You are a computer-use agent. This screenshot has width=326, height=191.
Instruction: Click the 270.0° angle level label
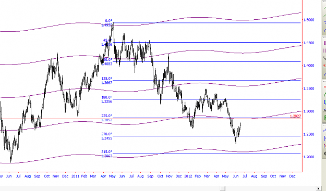(107, 134)
